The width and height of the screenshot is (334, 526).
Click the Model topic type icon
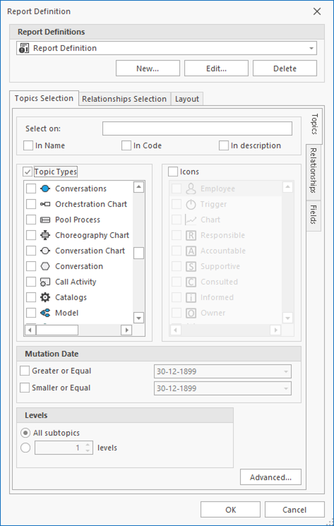point(45,313)
